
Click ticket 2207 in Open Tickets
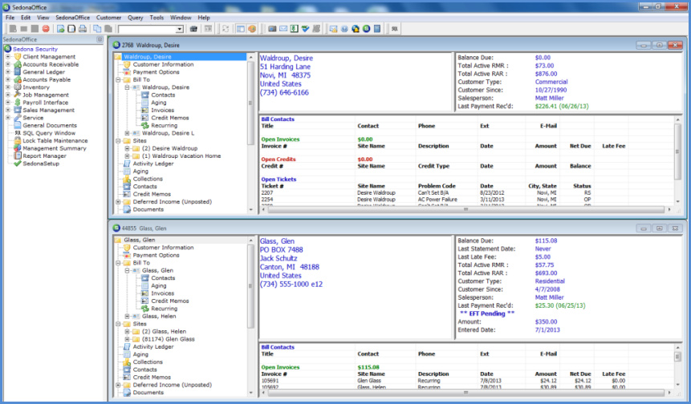point(267,192)
